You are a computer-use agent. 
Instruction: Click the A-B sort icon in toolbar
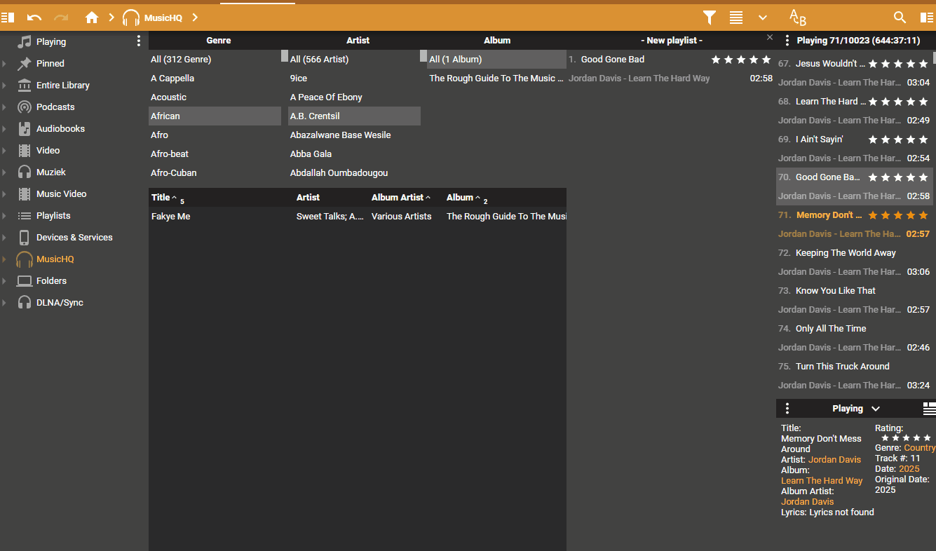click(x=798, y=18)
